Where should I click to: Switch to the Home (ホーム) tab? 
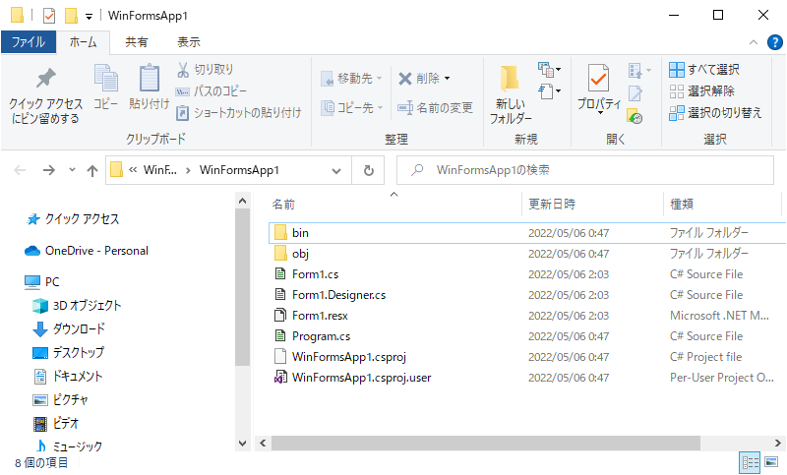point(84,42)
